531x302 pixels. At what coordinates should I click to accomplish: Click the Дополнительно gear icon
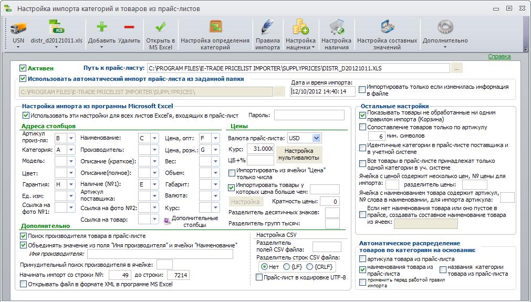pos(445,27)
